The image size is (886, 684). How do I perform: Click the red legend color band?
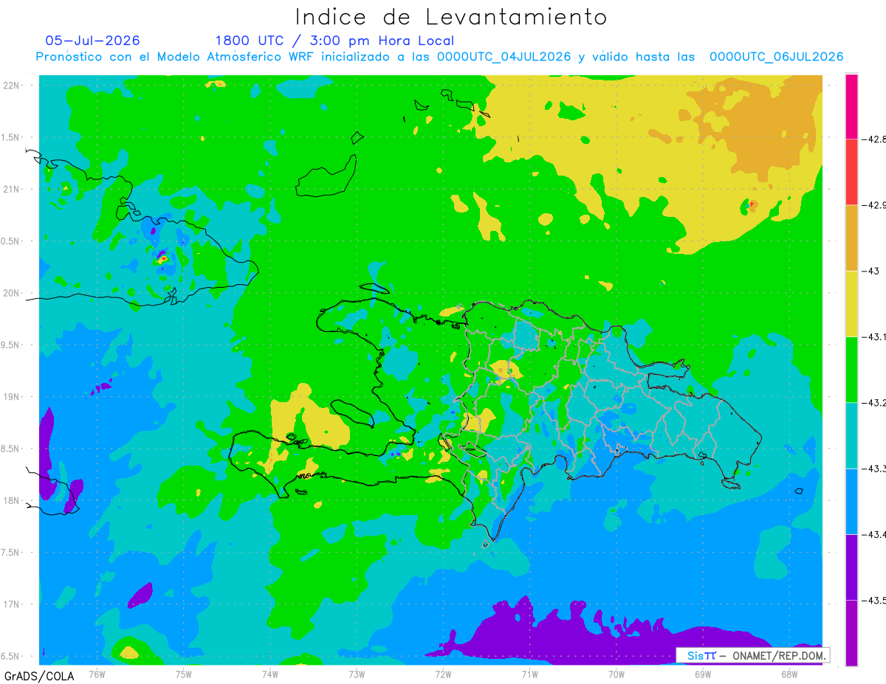pos(851,172)
